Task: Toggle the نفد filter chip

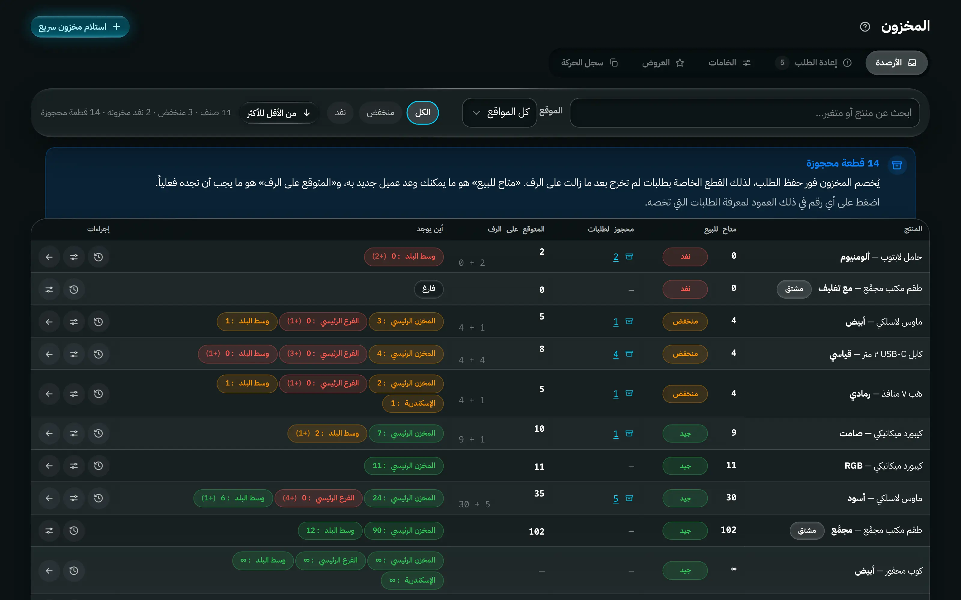Action: [x=340, y=113]
